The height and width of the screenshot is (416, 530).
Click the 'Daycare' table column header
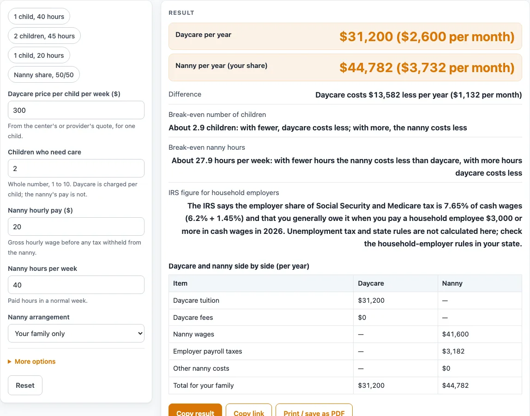(x=371, y=283)
